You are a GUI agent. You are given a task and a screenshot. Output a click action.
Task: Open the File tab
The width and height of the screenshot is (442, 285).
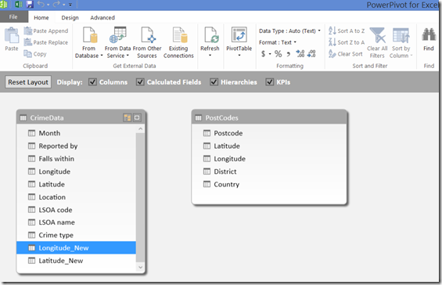13,17
